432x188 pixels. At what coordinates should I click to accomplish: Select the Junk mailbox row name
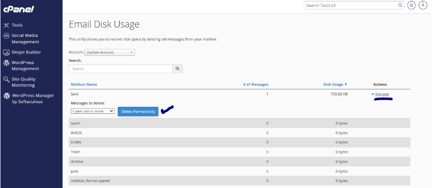click(x=75, y=171)
